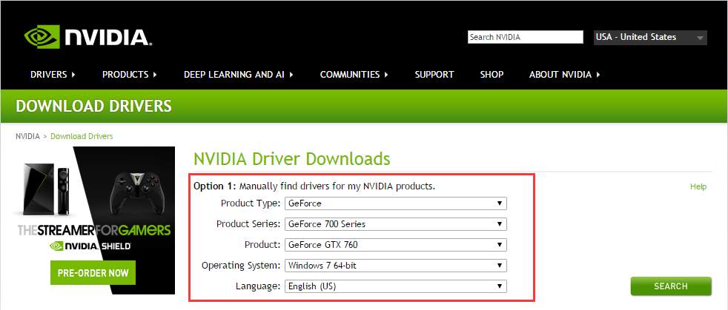Open the PRODUCTS menu
Viewport: 728px width, 310px height.
tap(130, 75)
